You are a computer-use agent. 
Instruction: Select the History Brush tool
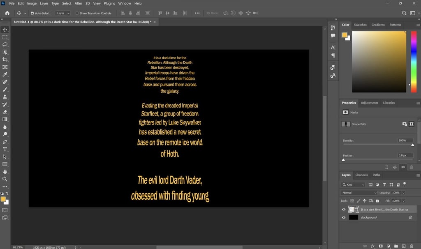[5, 104]
